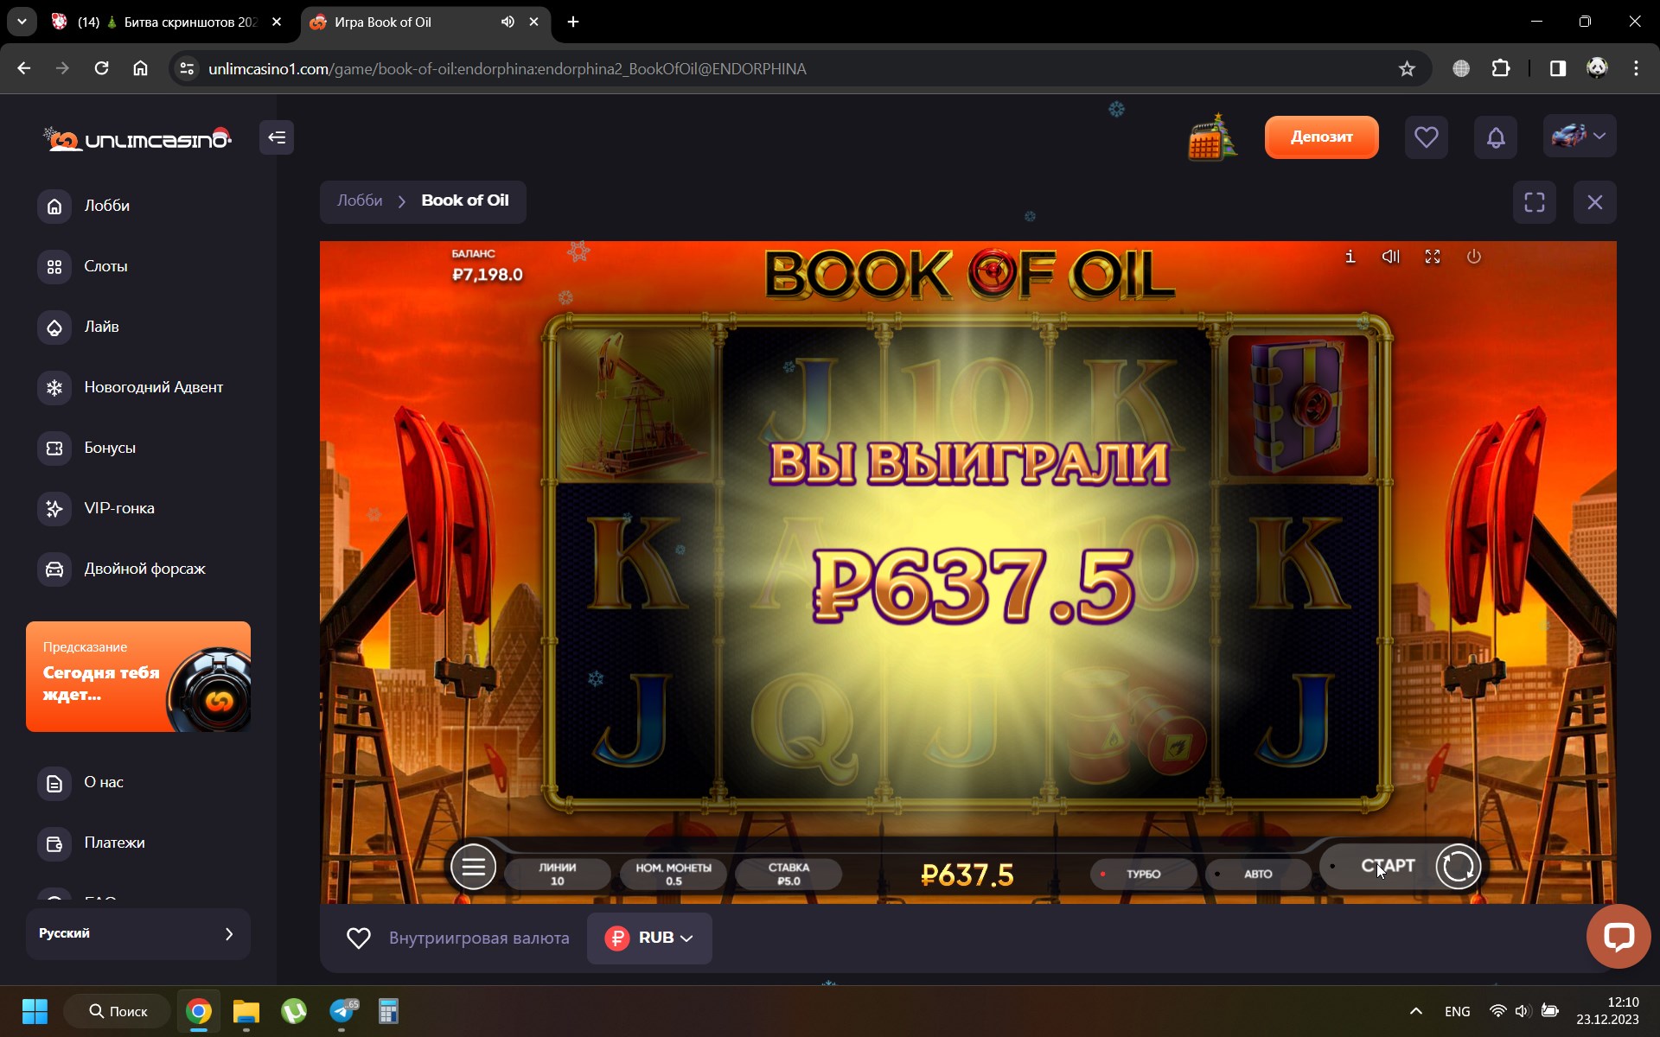Switch to the Битва скриншотов browser tab
Image resolution: width=1660 pixels, height=1037 pixels.
click(164, 22)
